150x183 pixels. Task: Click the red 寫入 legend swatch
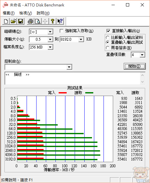point(63,93)
